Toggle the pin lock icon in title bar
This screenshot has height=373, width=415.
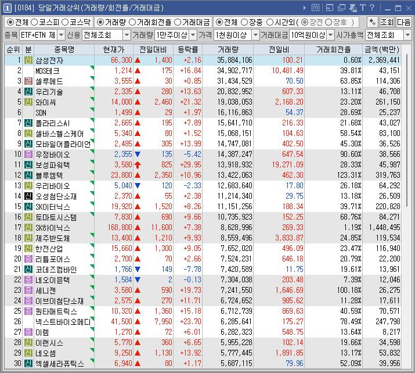coord(353,8)
